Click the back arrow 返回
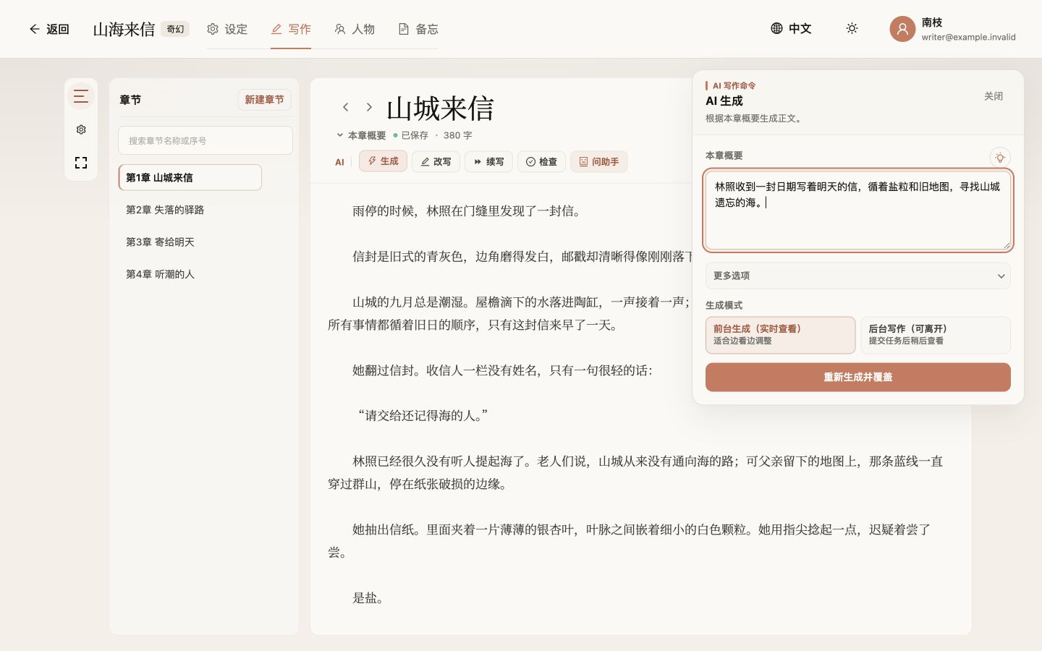The width and height of the screenshot is (1042, 651). [x=48, y=29]
